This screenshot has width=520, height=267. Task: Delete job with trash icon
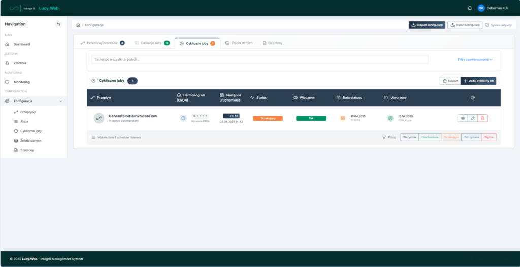pyautogui.click(x=482, y=118)
